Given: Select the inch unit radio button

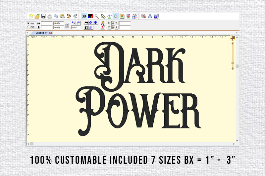Looking at the screenshot, I should (28, 27).
